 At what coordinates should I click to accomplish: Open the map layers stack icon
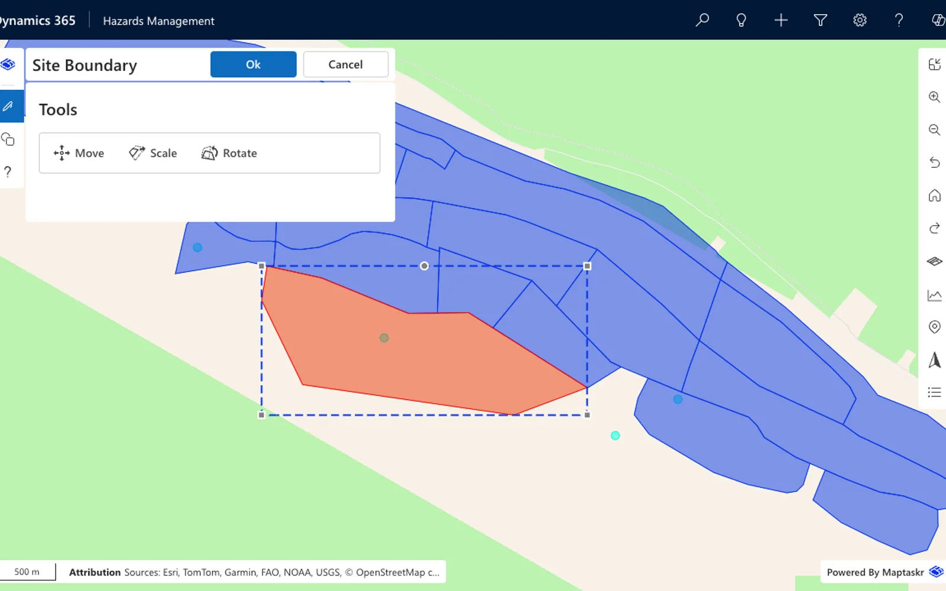point(934,261)
